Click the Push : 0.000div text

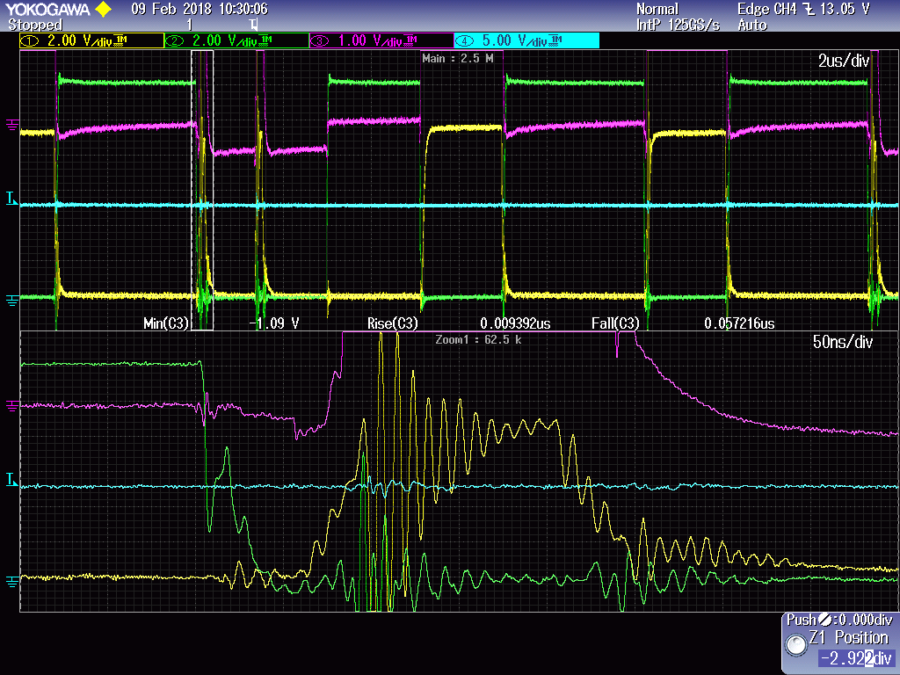point(839,620)
